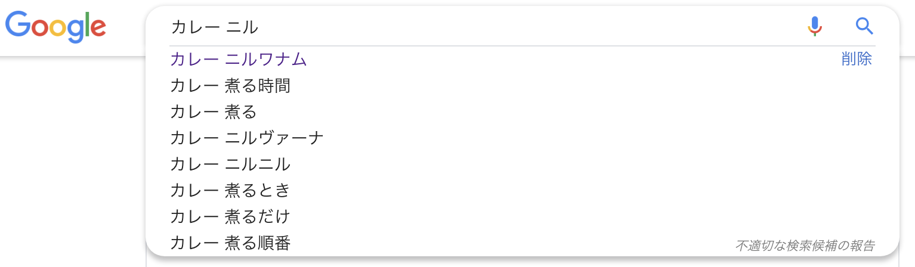Remove history entry with 削除 link

[x=857, y=59]
